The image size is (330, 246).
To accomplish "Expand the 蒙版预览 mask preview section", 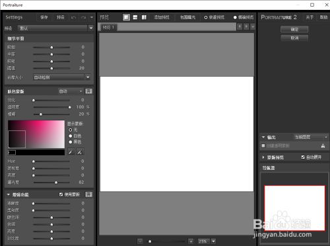I will click(263, 157).
